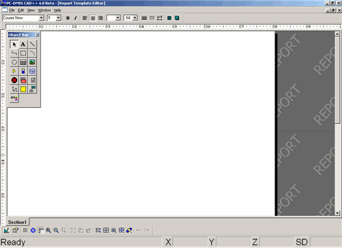This screenshot has width=342, height=248.
Task: Select the straight Line tool
Action: [32, 44]
